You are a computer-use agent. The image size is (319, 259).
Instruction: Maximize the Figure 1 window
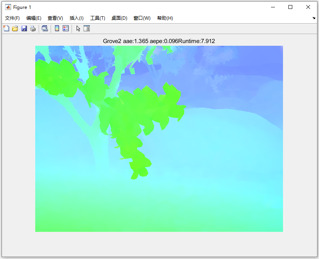click(x=290, y=7)
